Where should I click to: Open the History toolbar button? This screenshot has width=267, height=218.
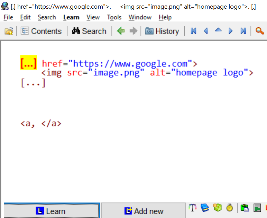click(162, 31)
